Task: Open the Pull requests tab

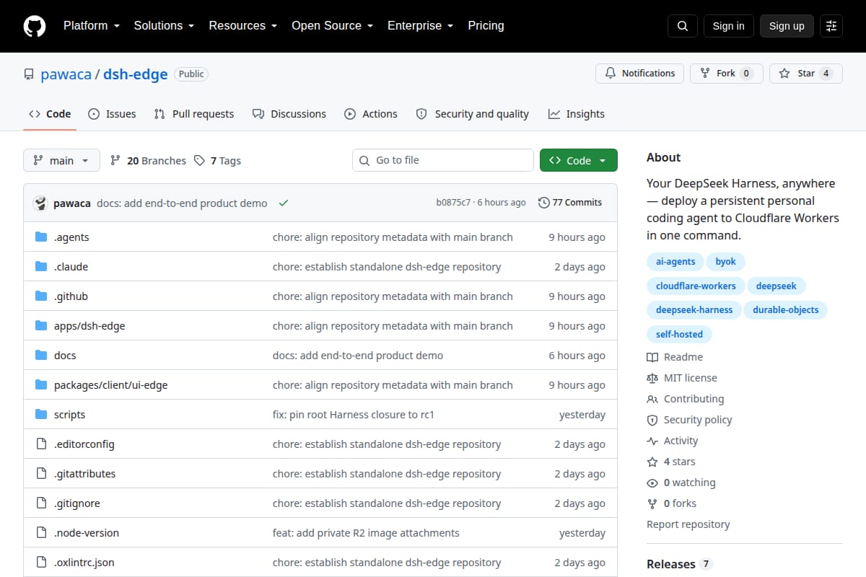Action: pos(194,114)
